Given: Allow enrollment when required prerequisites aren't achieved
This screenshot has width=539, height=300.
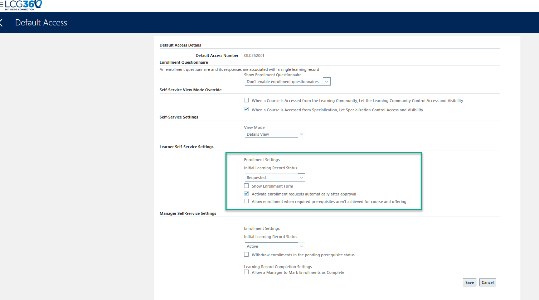Looking at the screenshot, I should pyautogui.click(x=246, y=201).
